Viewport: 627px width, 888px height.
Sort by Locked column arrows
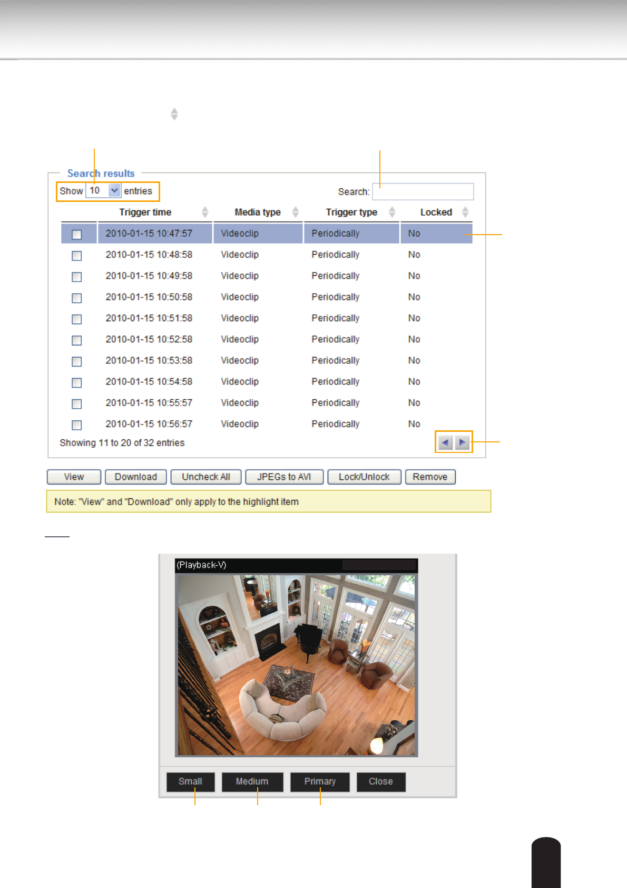tap(465, 212)
